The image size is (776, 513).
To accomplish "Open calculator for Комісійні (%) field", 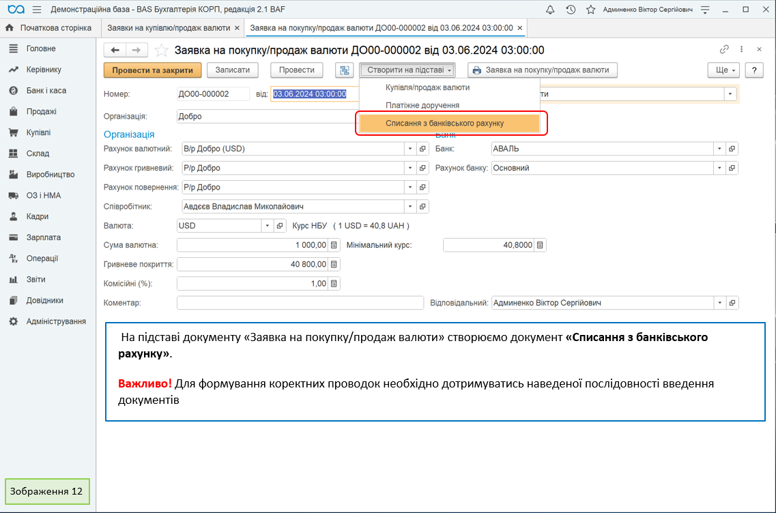I will [x=334, y=284].
